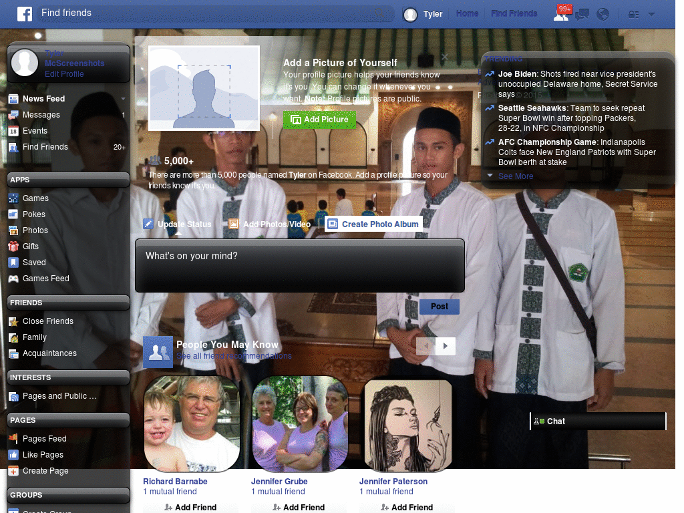684x513 pixels.
Task: Go to Home in the top bar
Action: tap(467, 13)
